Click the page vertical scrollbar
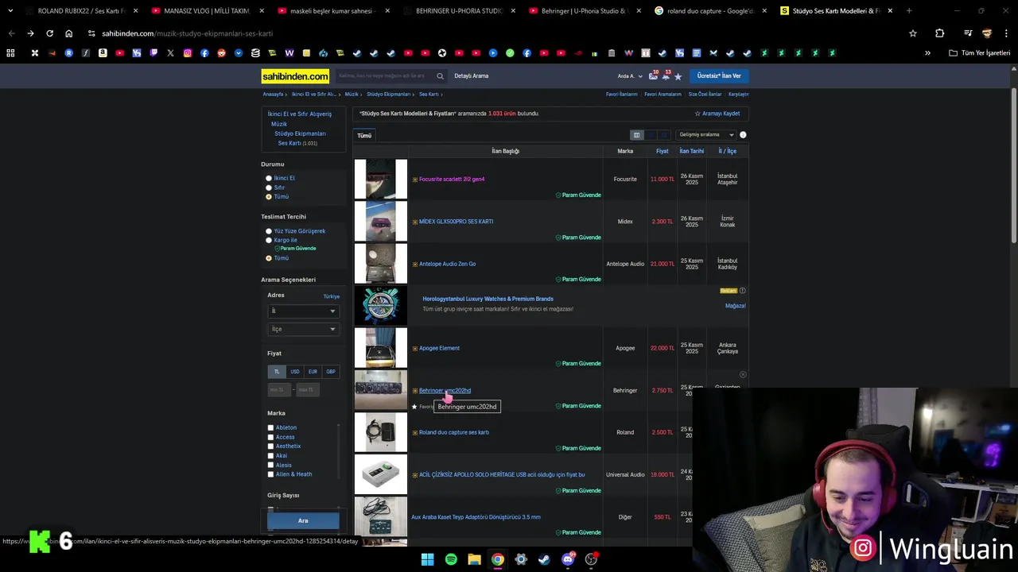The width and height of the screenshot is (1018, 572). pyautogui.click(x=1013, y=167)
